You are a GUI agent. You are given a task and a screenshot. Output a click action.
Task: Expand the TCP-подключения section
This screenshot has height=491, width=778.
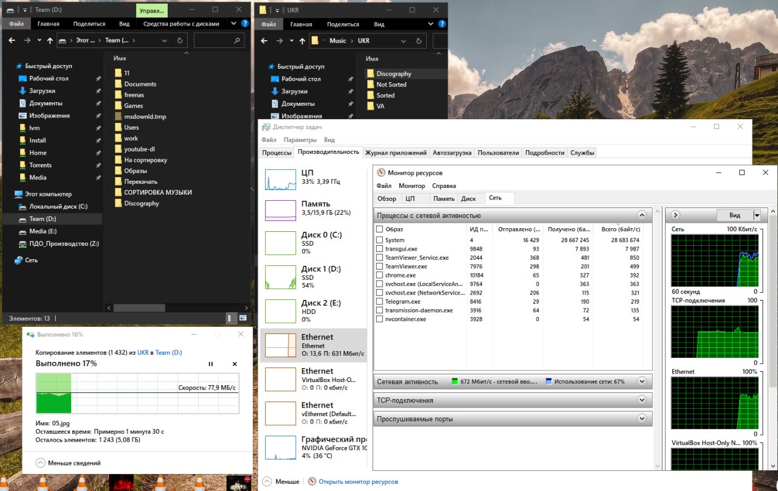pyautogui.click(x=641, y=400)
